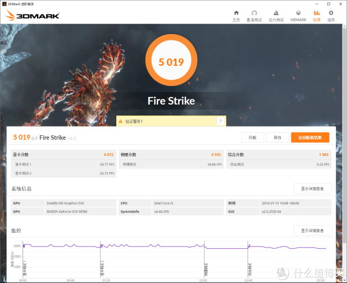Click Combined test result 9.23 FPS
This screenshot has width=347, height=283.
tap(323, 165)
